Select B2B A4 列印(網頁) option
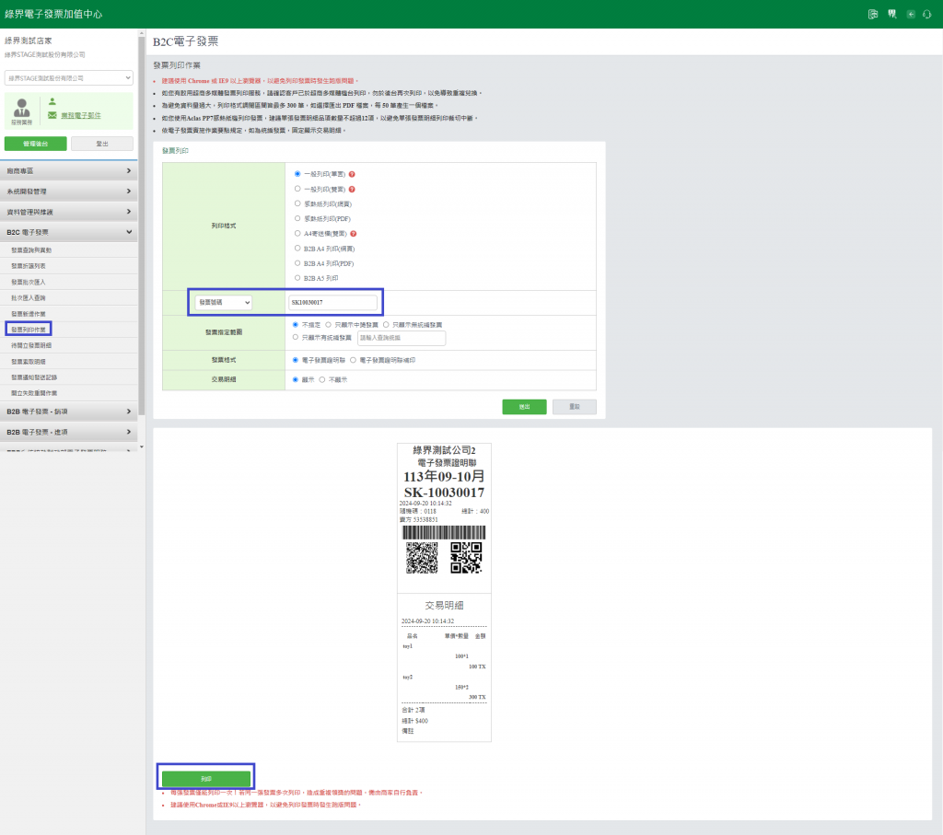This screenshot has height=835, width=943. coord(297,249)
